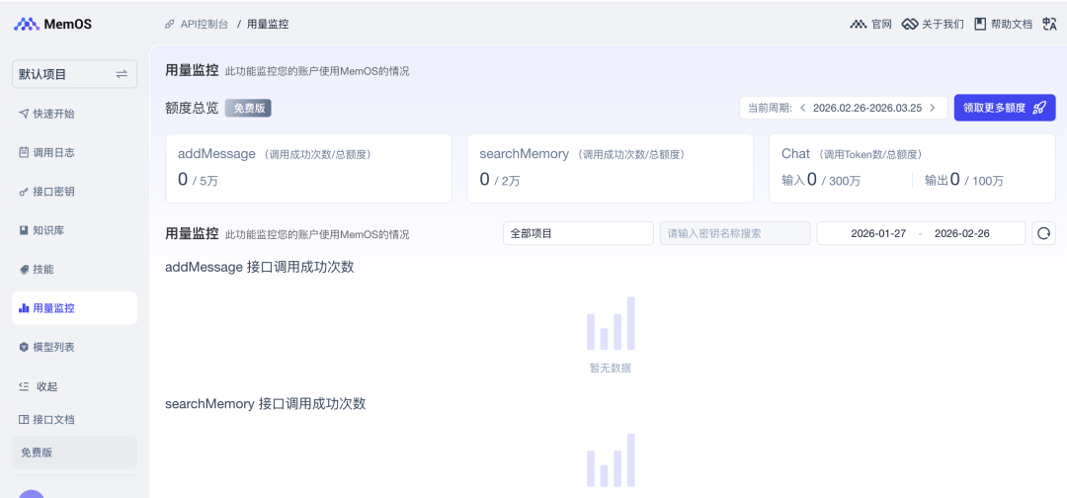Select 用量监控 in the sidebar
Viewport: 1067px width, 498px height.
(x=75, y=308)
